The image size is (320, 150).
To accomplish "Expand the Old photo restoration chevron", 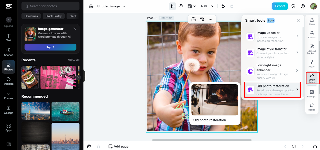I will (297, 89).
